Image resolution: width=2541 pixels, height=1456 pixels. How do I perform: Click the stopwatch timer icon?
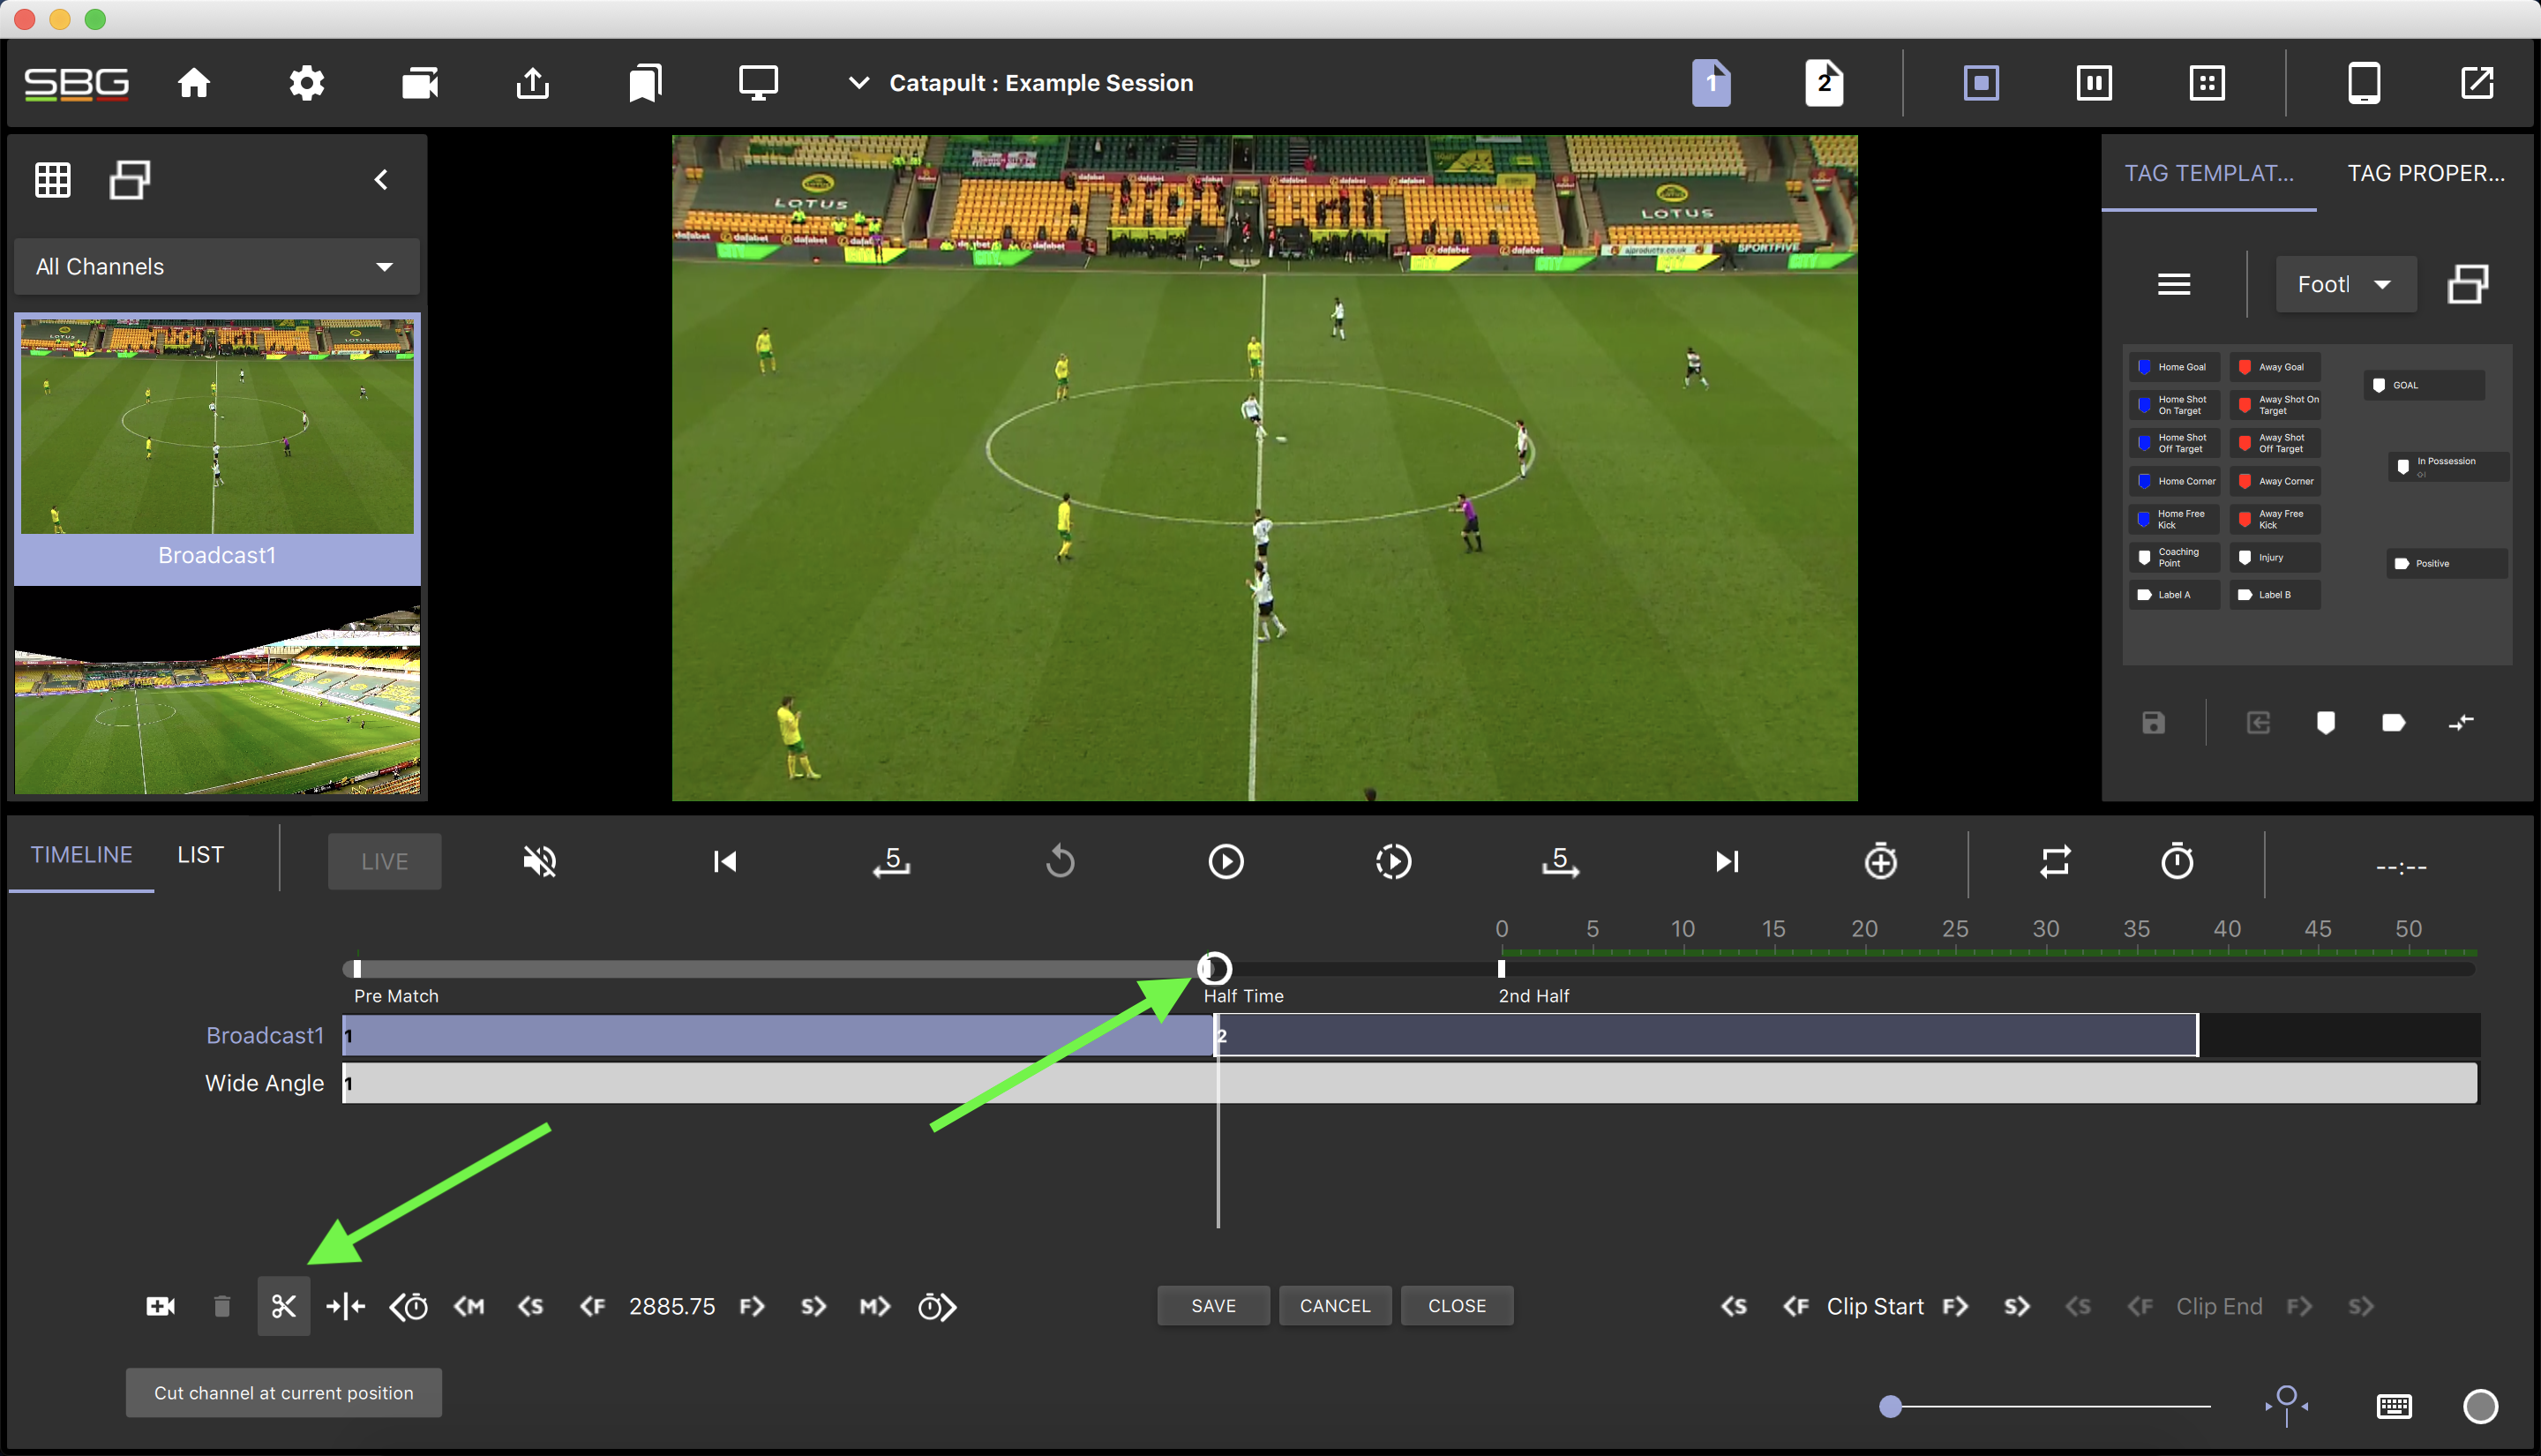tap(2177, 861)
